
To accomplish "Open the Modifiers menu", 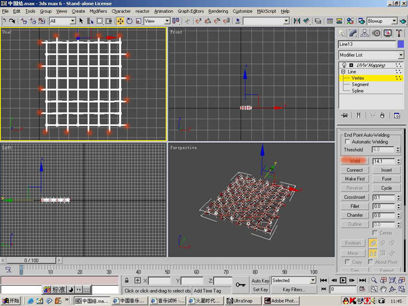I will [x=98, y=11].
